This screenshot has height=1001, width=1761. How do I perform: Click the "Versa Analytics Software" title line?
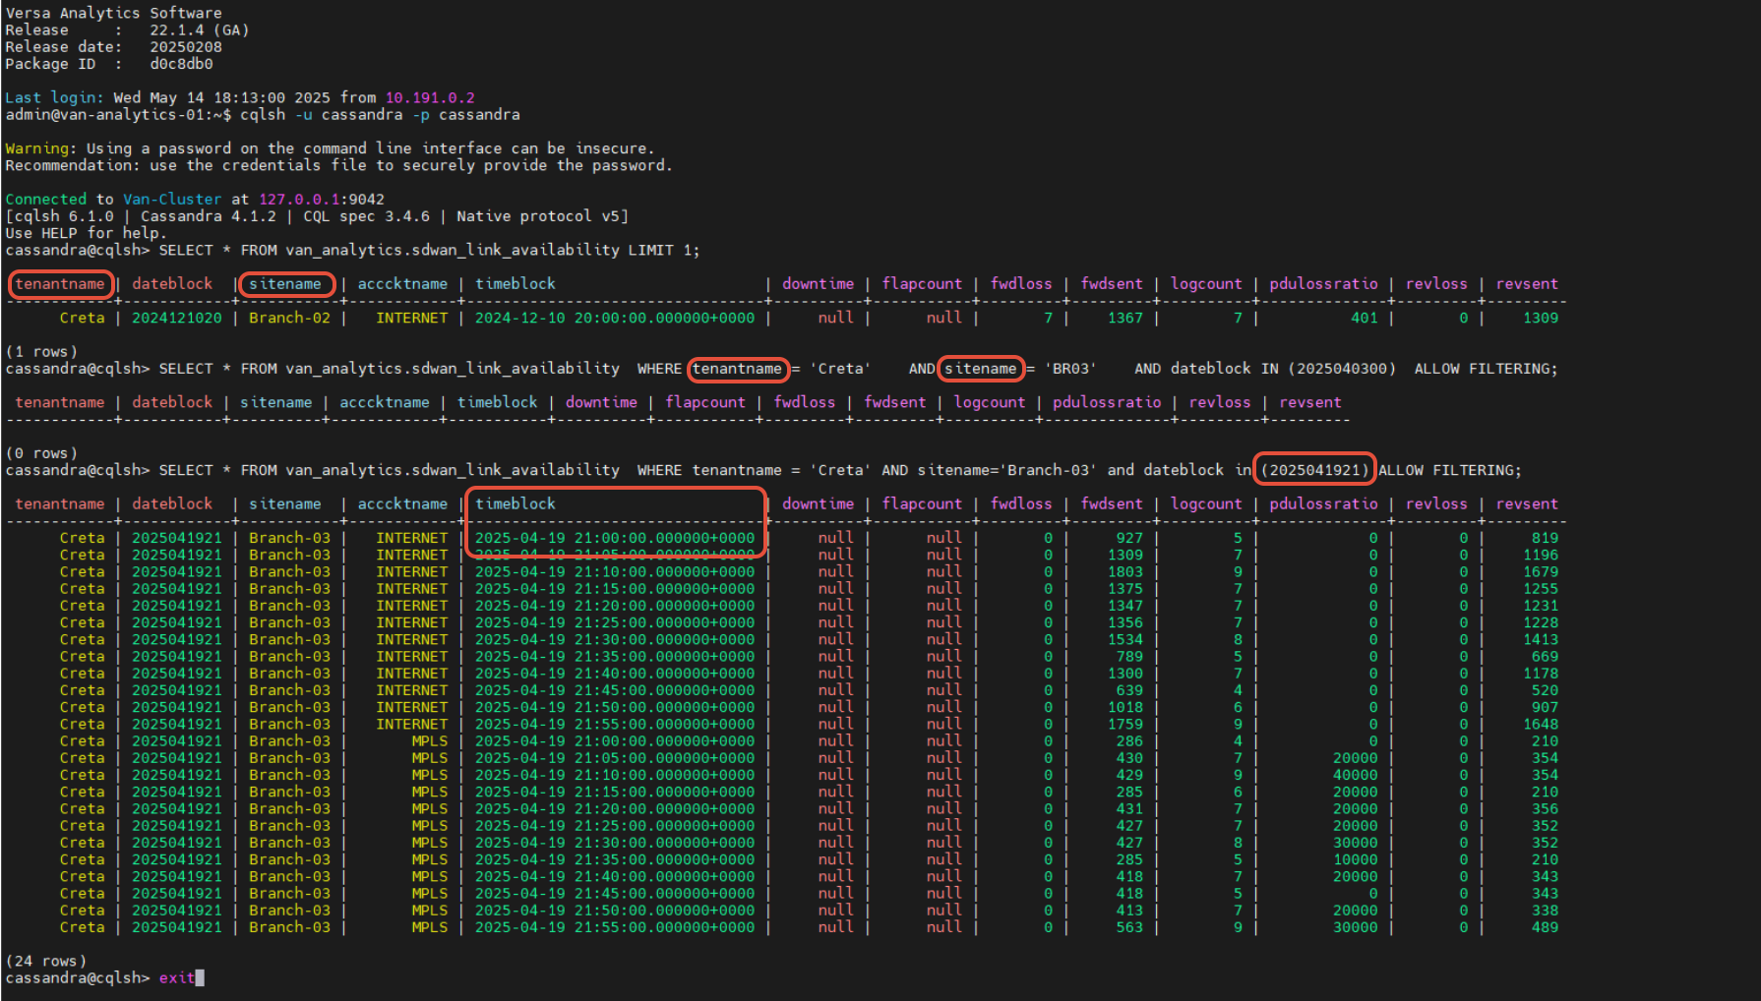point(113,13)
